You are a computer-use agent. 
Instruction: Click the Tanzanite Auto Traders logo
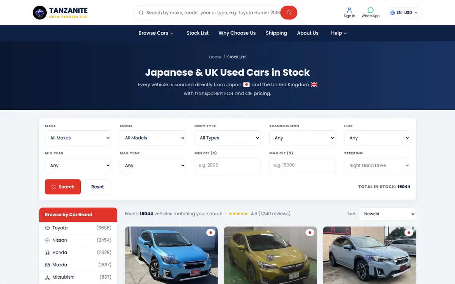pyautogui.click(x=60, y=12)
